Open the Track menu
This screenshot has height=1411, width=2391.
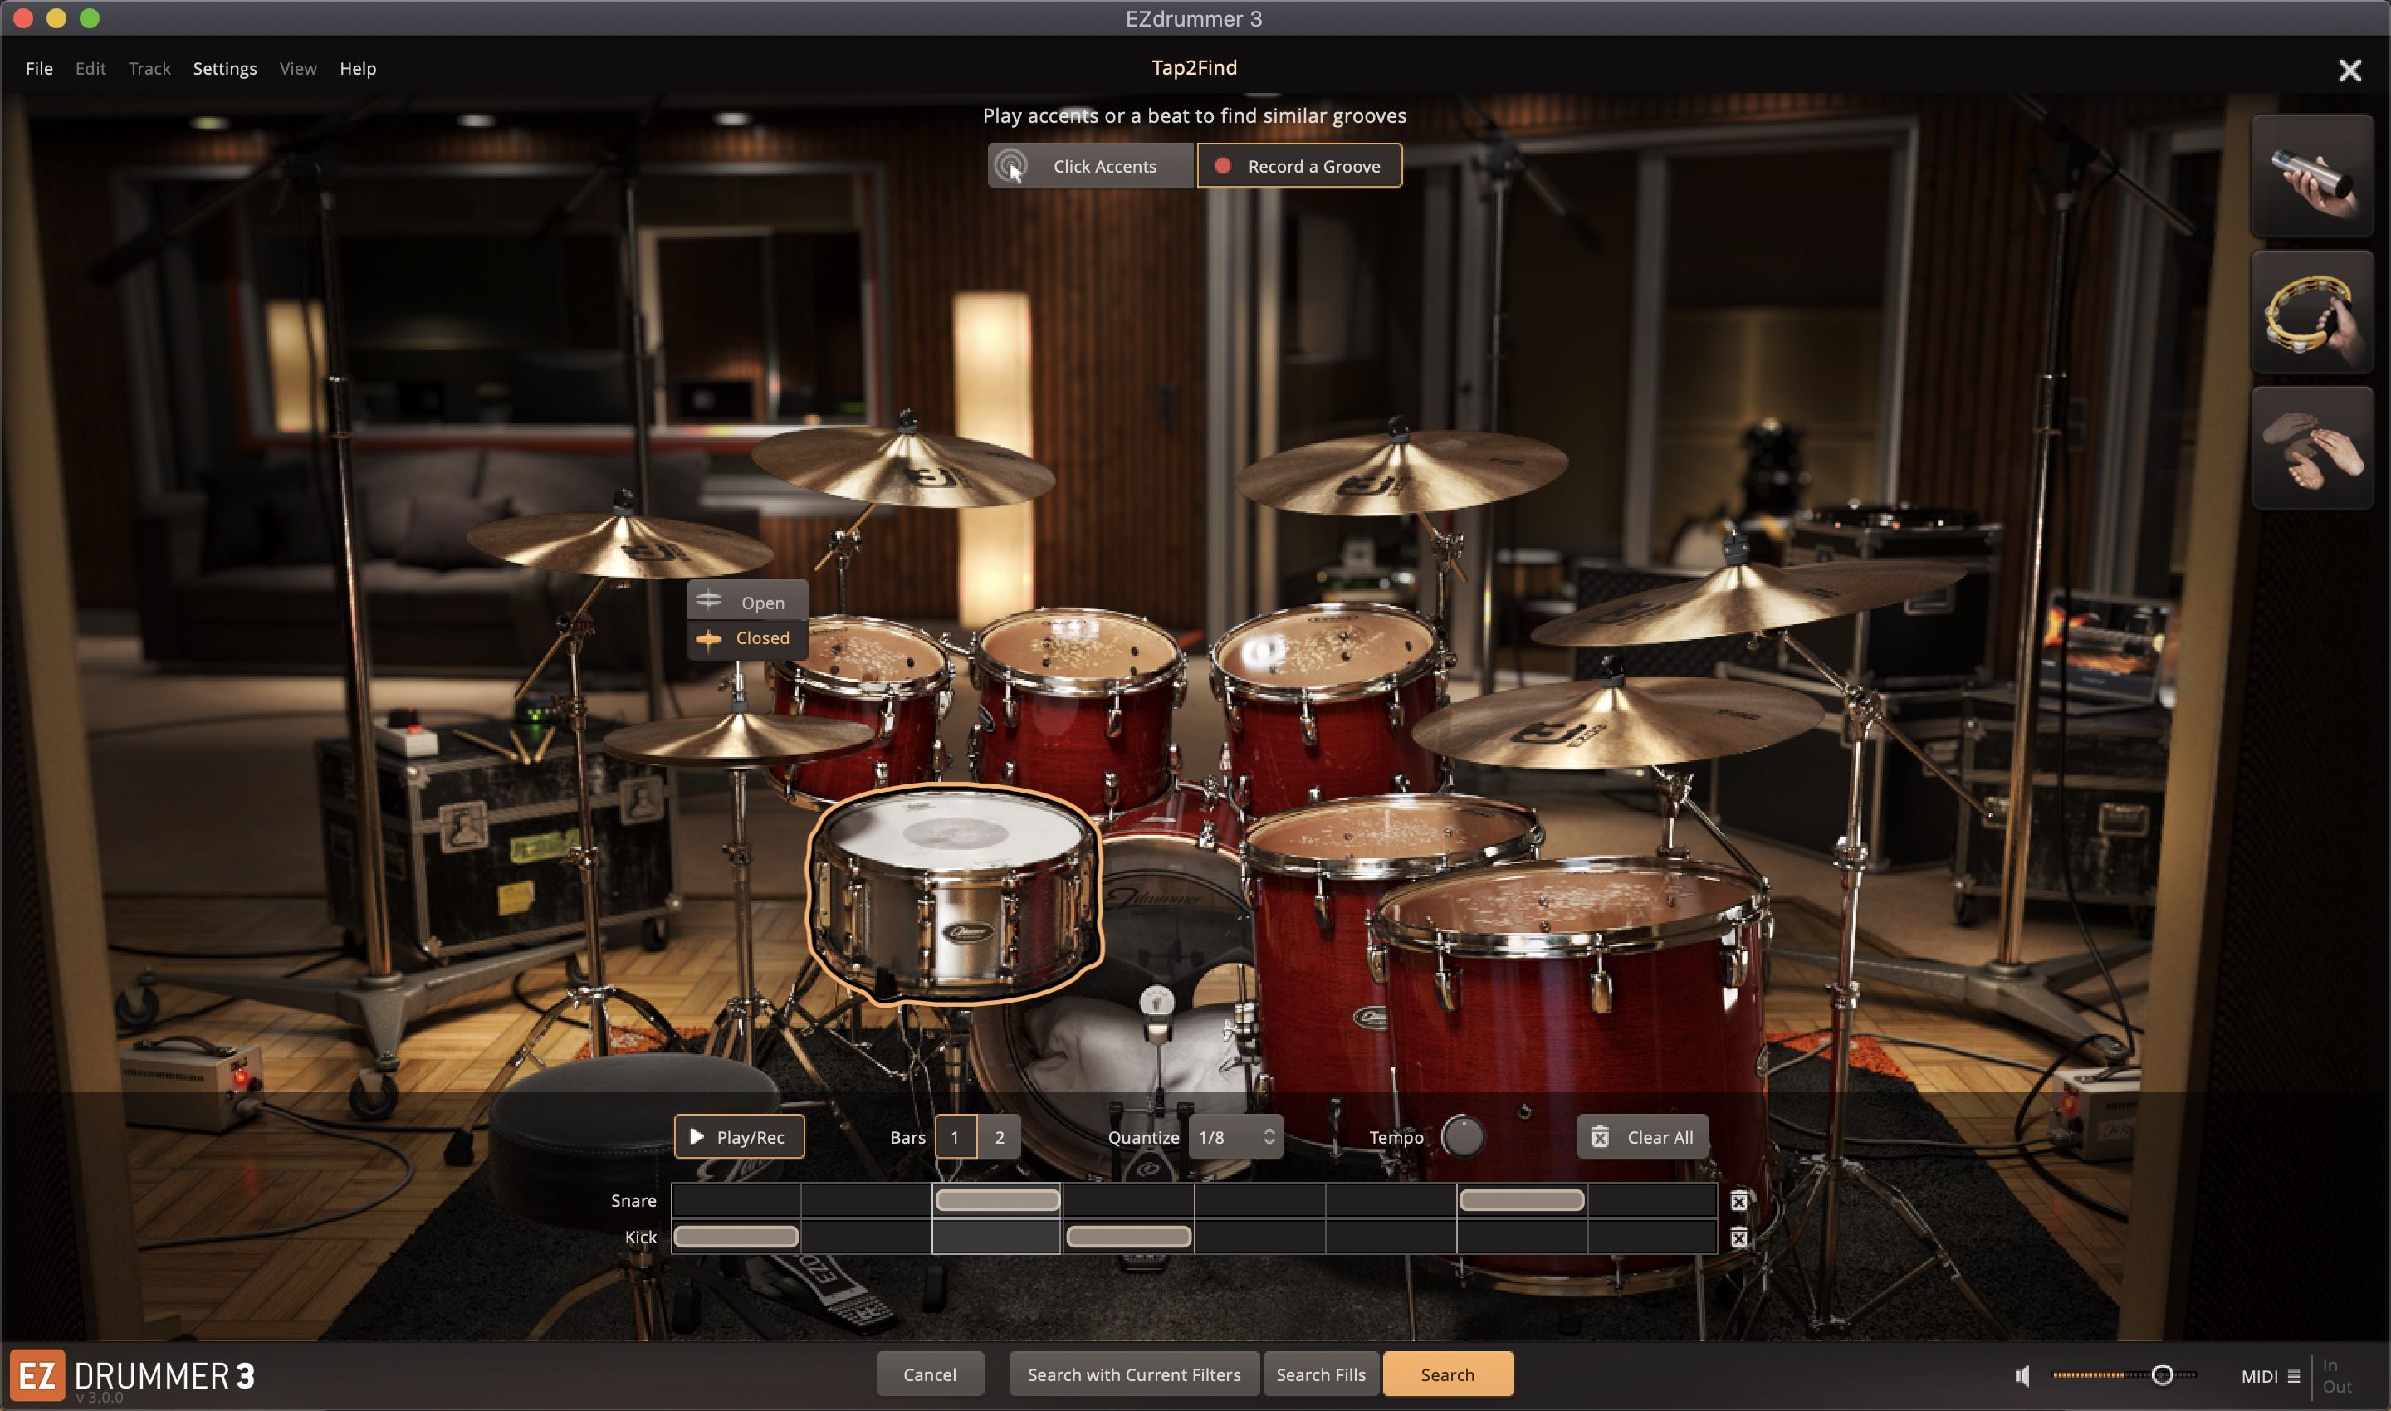click(149, 68)
